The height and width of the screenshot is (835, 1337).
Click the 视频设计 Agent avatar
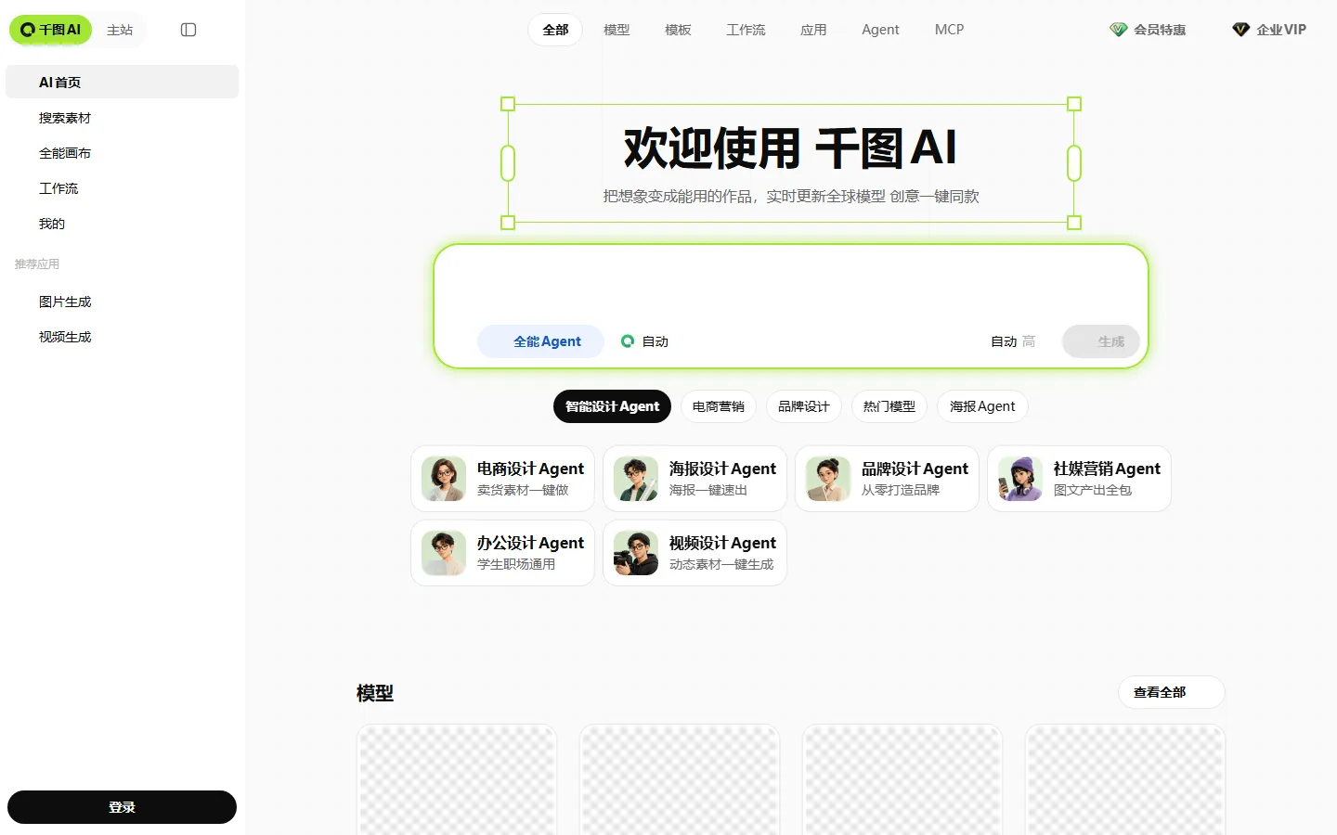[x=636, y=553]
